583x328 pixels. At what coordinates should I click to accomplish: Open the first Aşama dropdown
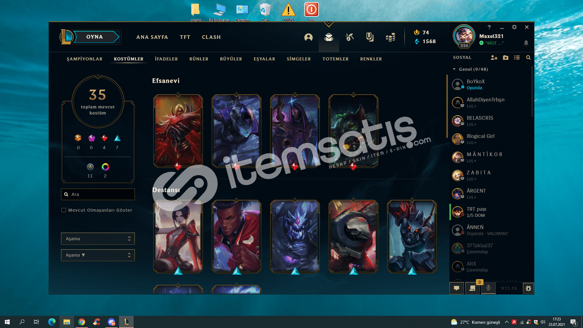click(x=98, y=239)
